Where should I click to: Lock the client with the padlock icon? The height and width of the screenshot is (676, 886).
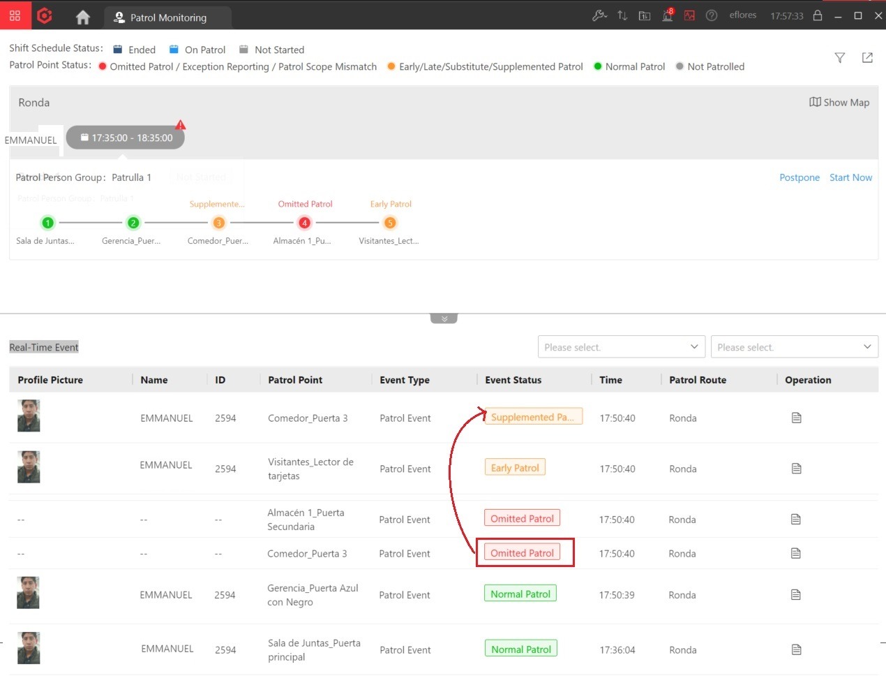point(818,15)
